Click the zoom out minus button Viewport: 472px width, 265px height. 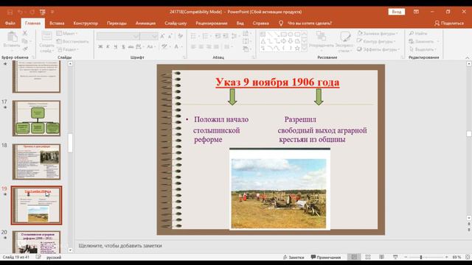(406, 257)
